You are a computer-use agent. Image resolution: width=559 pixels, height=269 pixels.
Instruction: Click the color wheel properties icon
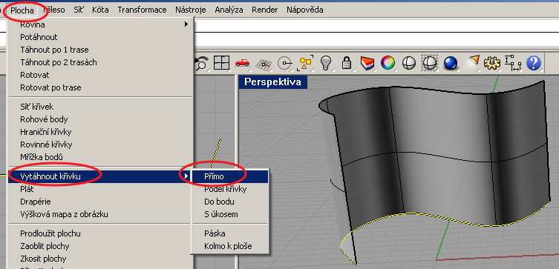click(388, 63)
